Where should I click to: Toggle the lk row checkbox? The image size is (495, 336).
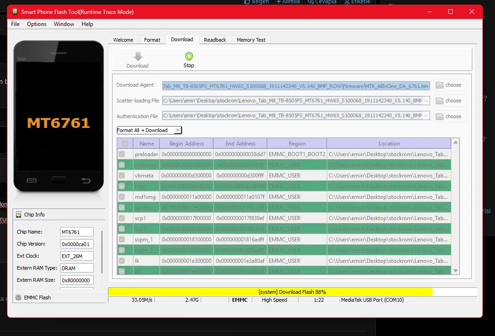[121, 260]
